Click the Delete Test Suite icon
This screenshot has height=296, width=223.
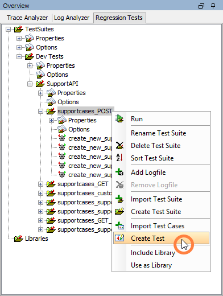click(x=119, y=146)
